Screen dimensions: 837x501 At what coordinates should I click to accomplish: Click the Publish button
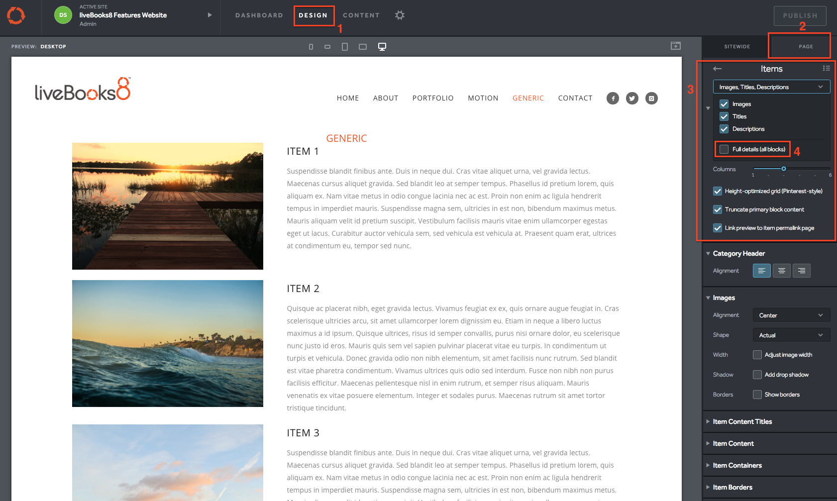tap(800, 16)
